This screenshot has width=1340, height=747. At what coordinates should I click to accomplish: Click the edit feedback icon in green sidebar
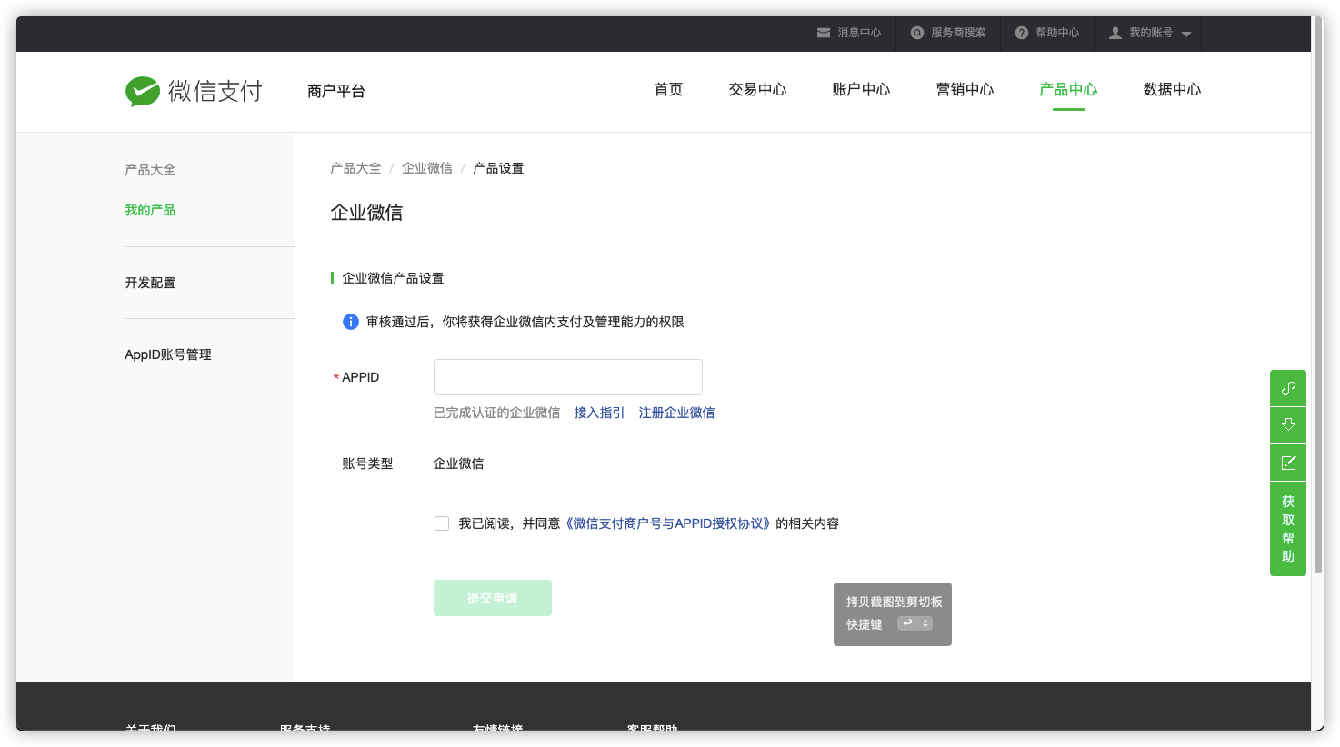pos(1288,463)
